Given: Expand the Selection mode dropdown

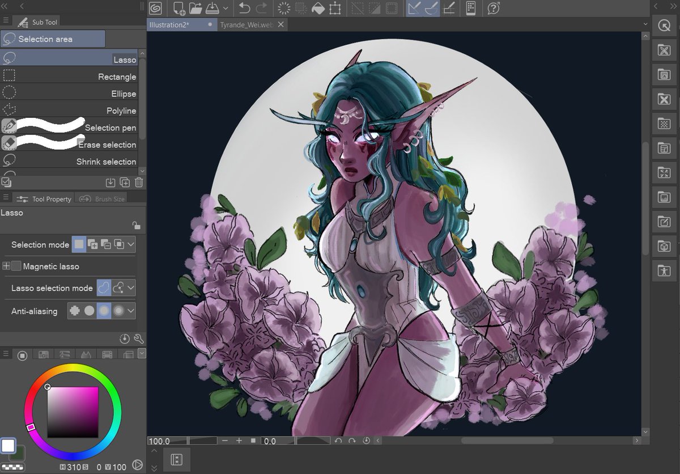Looking at the screenshot, I should (x=131, y=244).
